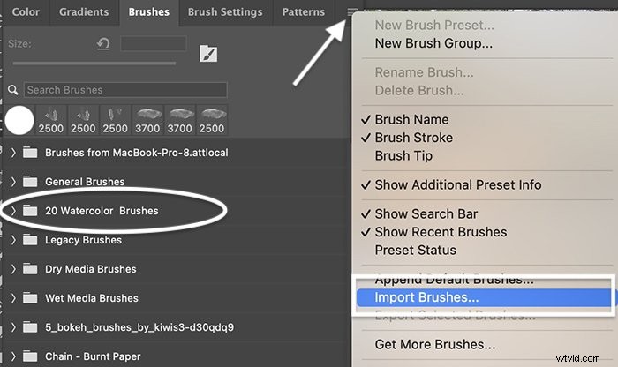The height and width of the screenshot is (367, 618).
Task: Expand the Legacy Brushes group chevron
Action: tap(13, 240)
